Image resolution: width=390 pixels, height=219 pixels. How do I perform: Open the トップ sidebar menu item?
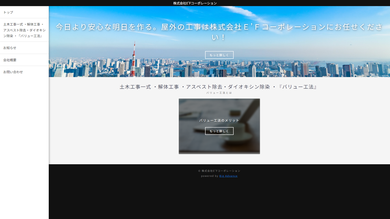[9, 12]
